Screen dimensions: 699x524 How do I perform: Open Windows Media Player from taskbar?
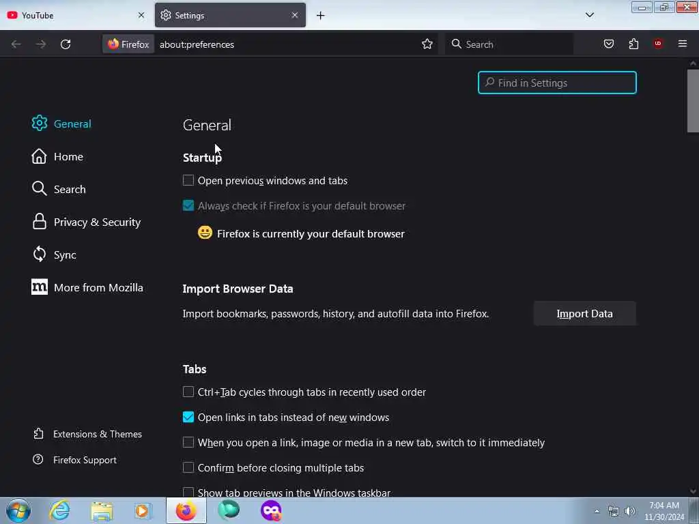(143, 510)
